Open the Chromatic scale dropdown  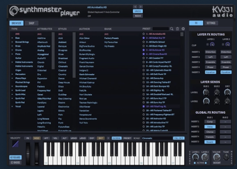point(157,138)
